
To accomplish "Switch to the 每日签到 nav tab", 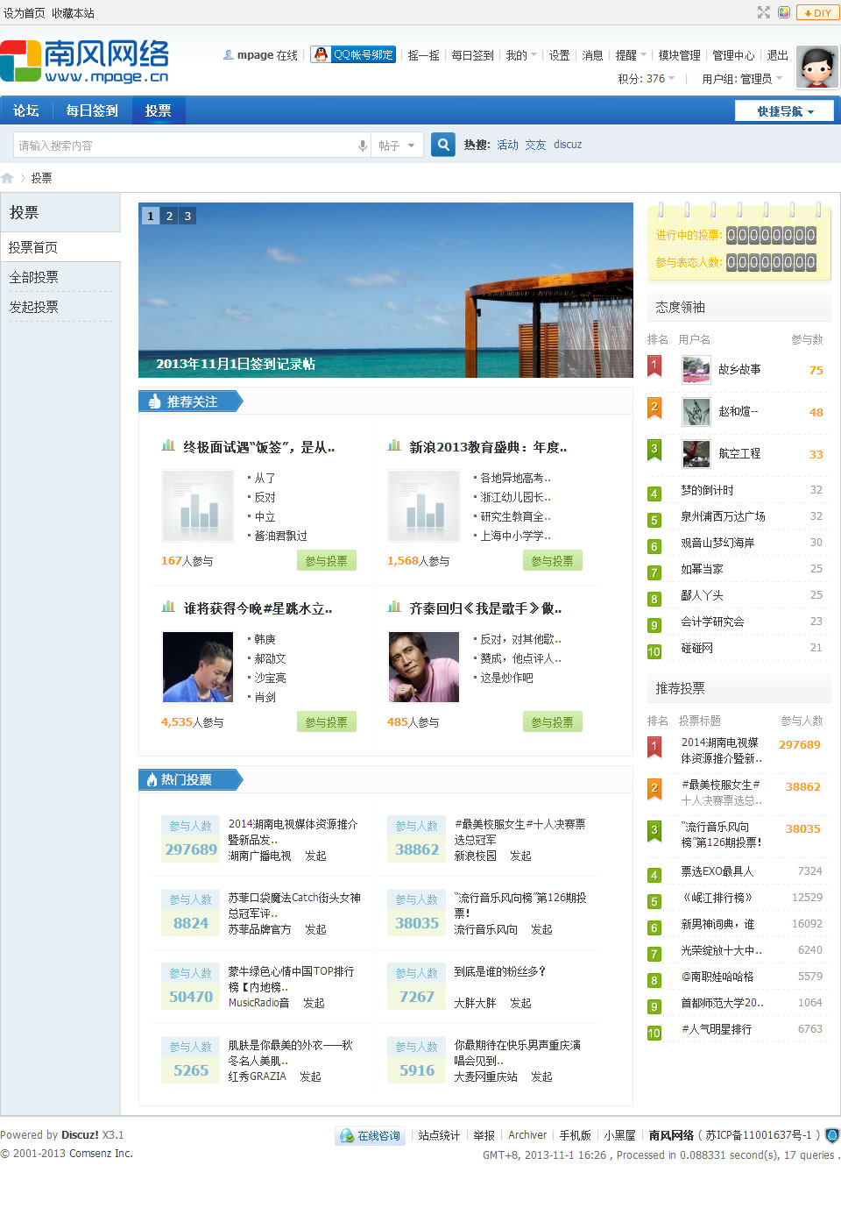I will 92,110.
